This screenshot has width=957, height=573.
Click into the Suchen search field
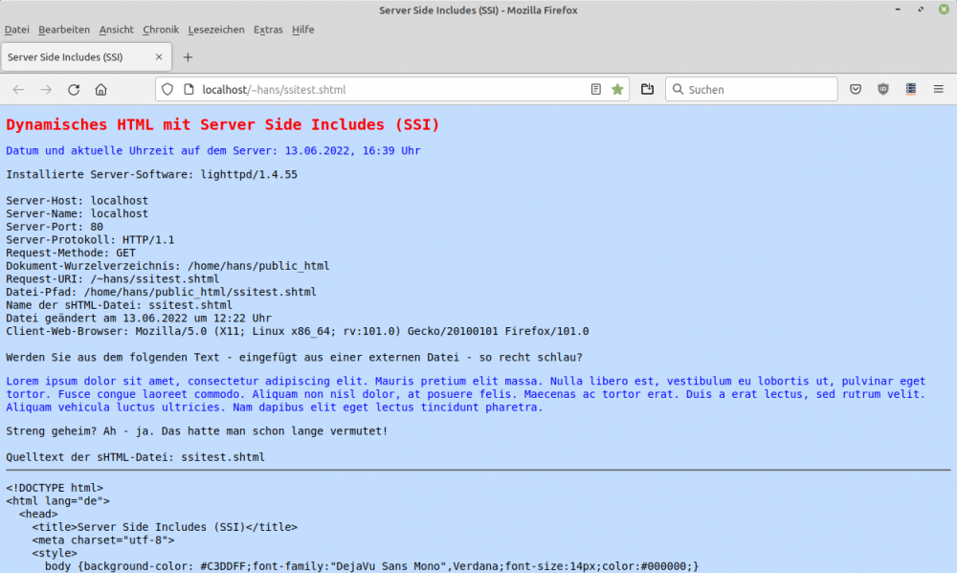pos(756,89)
